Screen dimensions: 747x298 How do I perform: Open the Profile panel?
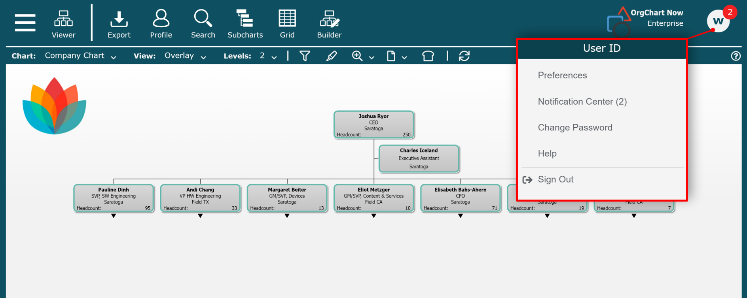pyautogui.click(x=161, y=24)
